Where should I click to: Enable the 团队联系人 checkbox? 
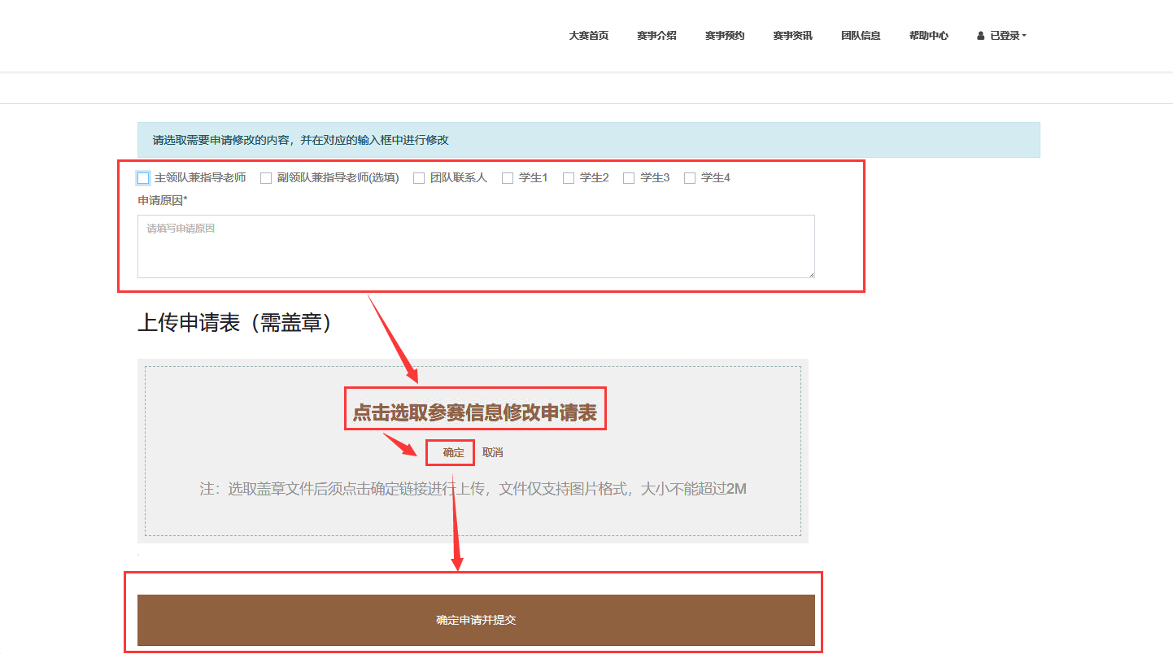pos(419,178)
